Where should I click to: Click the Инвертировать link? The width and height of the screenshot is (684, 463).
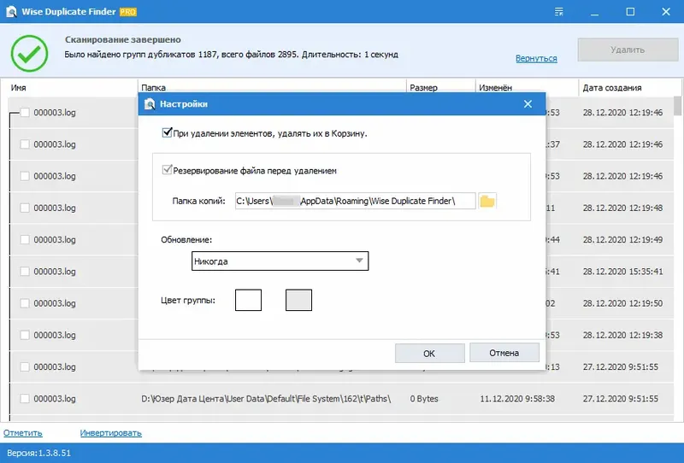point(111,433)
